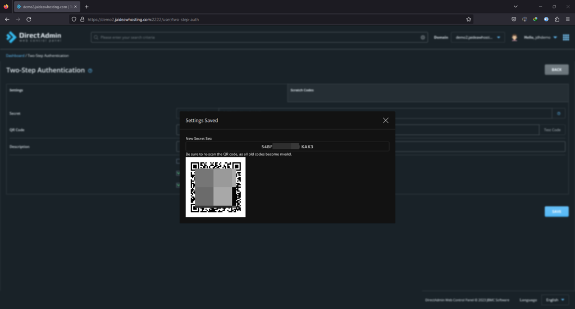Click the browser forward arrow
The height and width of the screenshot is (309, 575).
coord(17,20)
